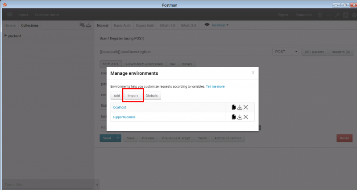Screen dimensions: 357x190
Task: Click the environment quick-look eye icon
Action: click(207, 25)
